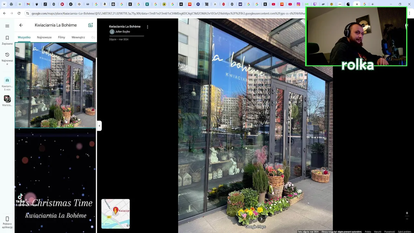Open the Warszawa recent place shortcut
This screenshot has height=233, width=414.
7,101
